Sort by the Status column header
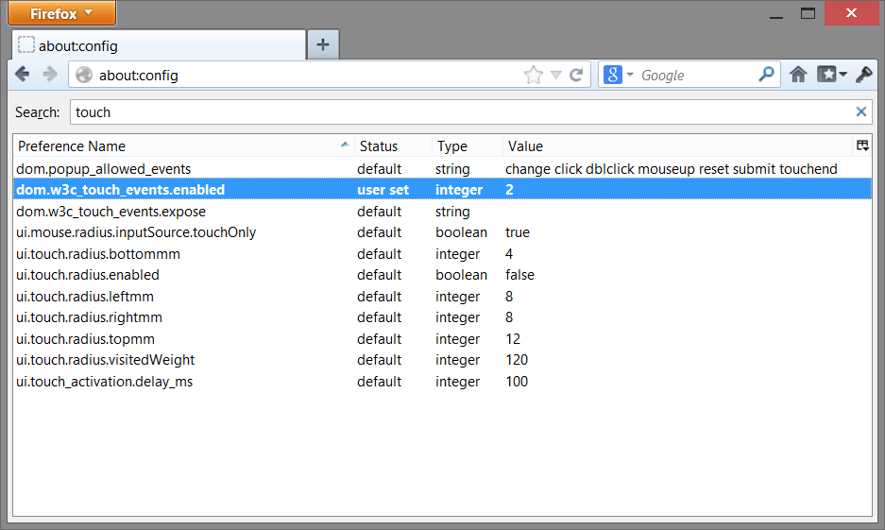The image size is (885, 530). click(392, 146)
